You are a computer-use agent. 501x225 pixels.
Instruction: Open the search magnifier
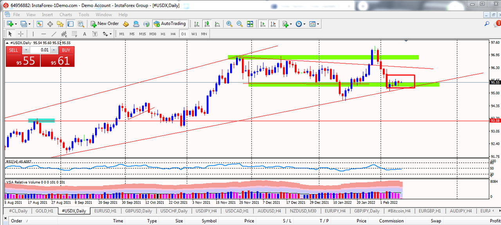pos(487,24)
